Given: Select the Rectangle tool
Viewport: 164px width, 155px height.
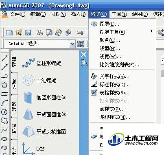Looking at the screenshot, I should pyautogui.click(x=4, y=94).
